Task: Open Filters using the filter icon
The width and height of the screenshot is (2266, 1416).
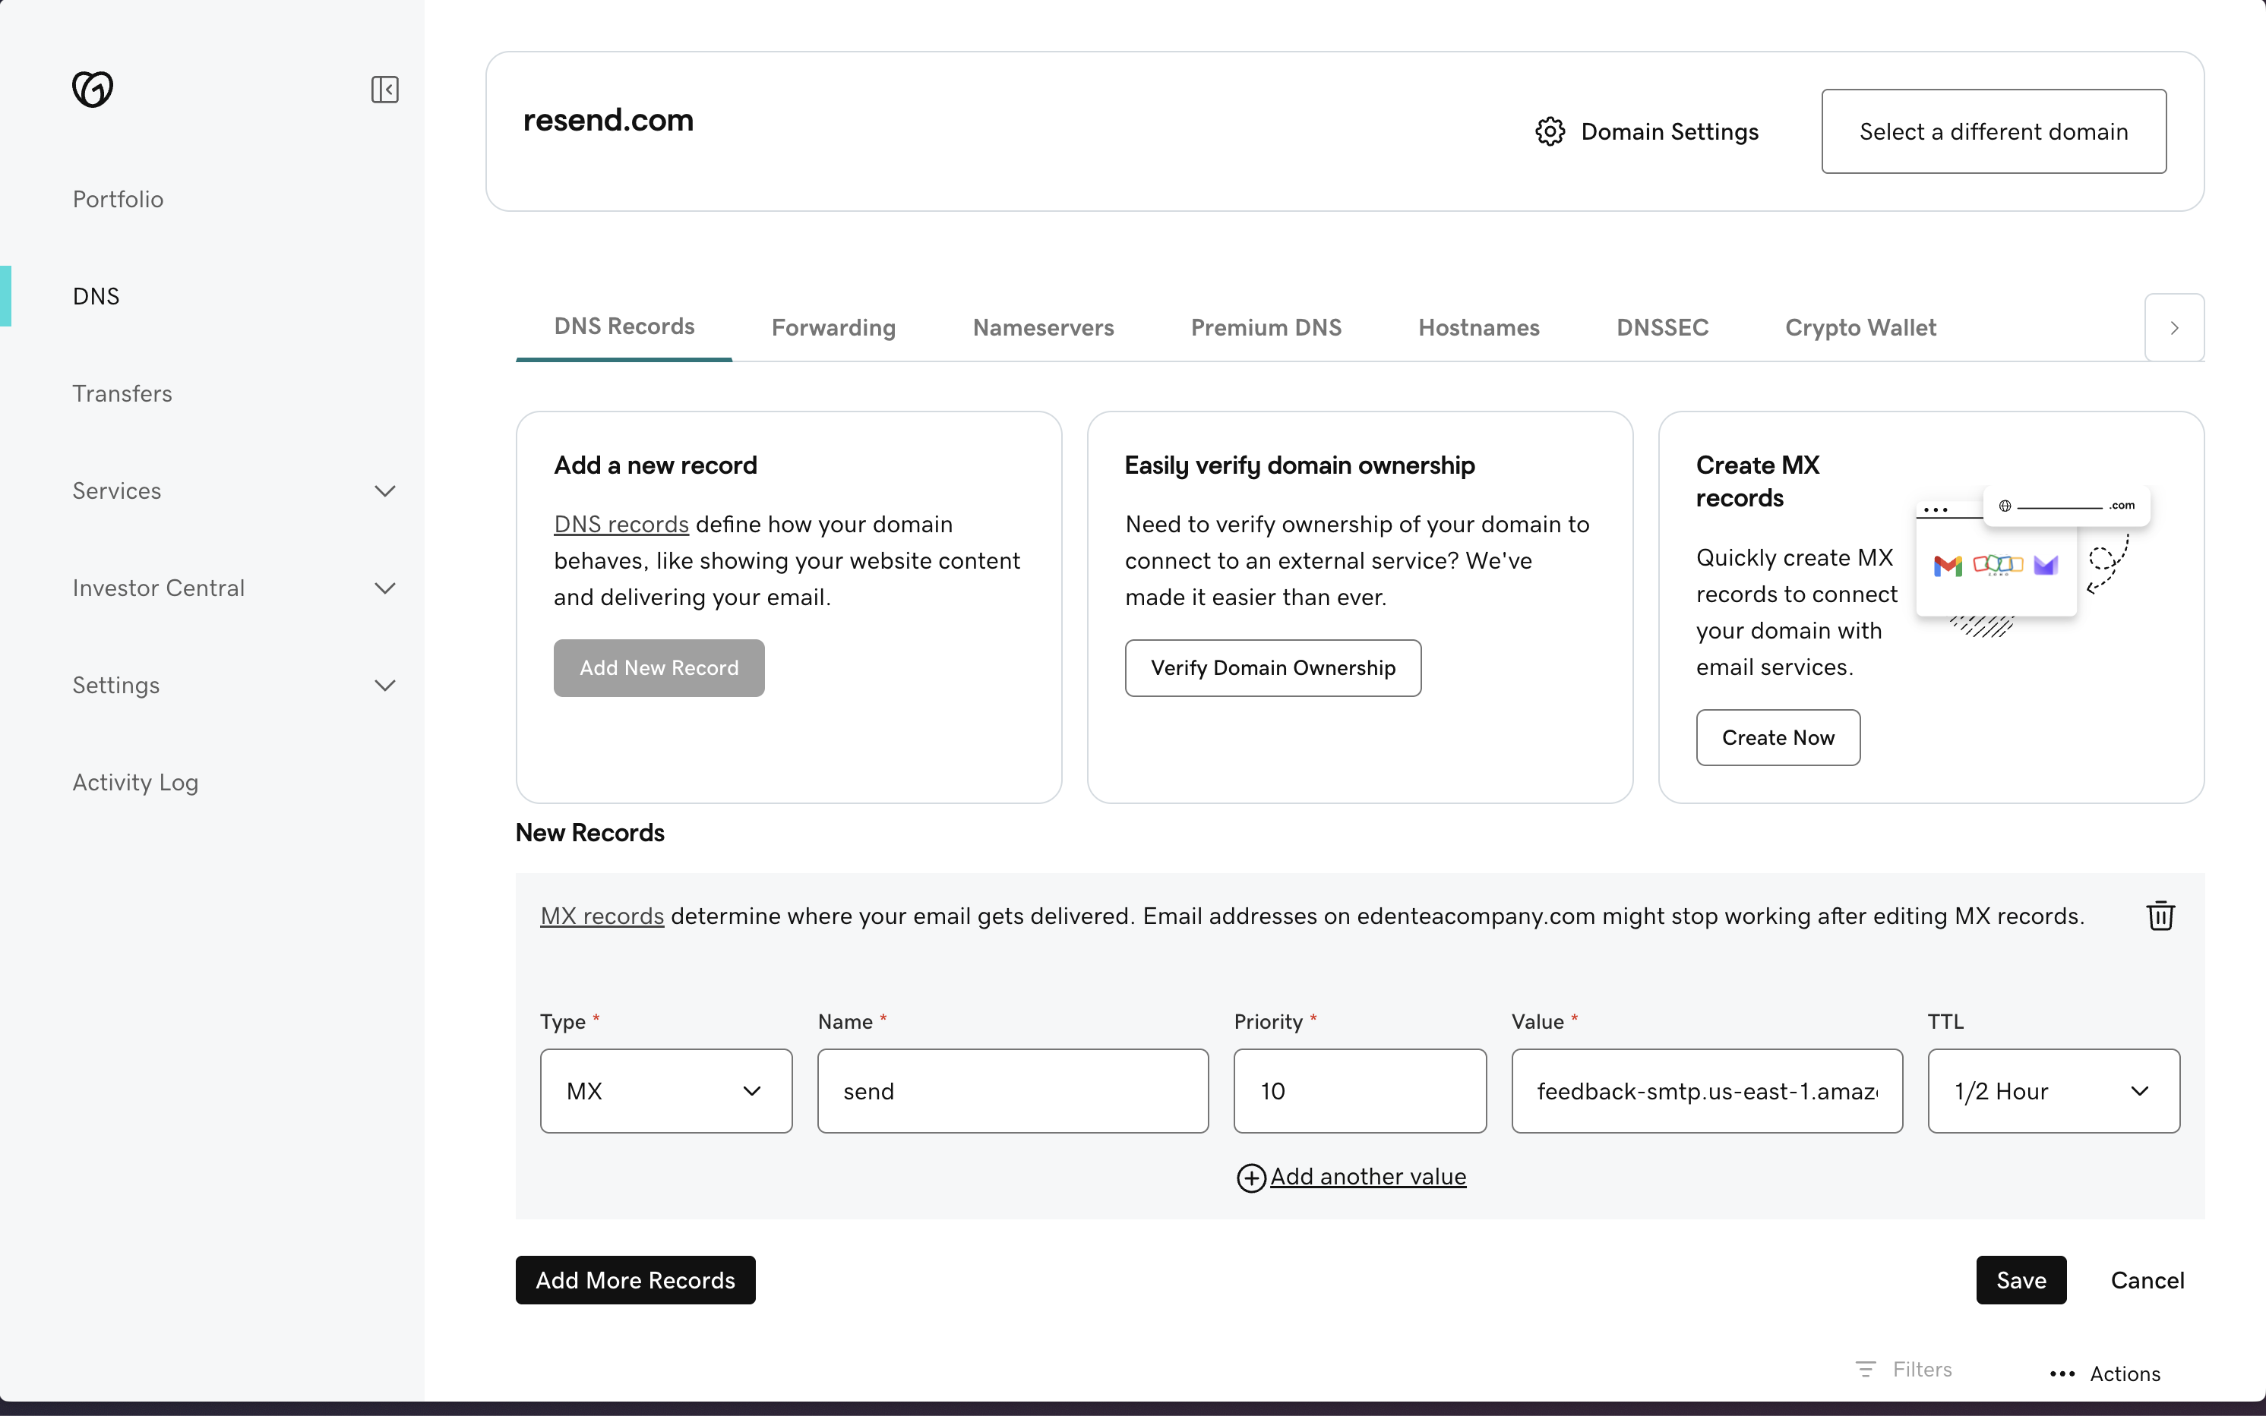Action: click(x=1868, y=1368)
